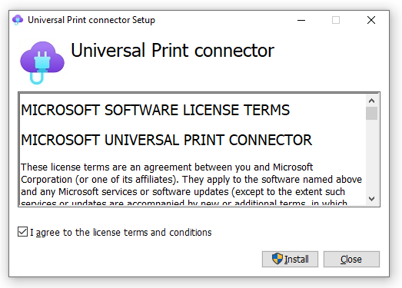This screenshot has width=402, height=288.
Task: Minimize the Universal Print connector Setup window
Action: 301,20
